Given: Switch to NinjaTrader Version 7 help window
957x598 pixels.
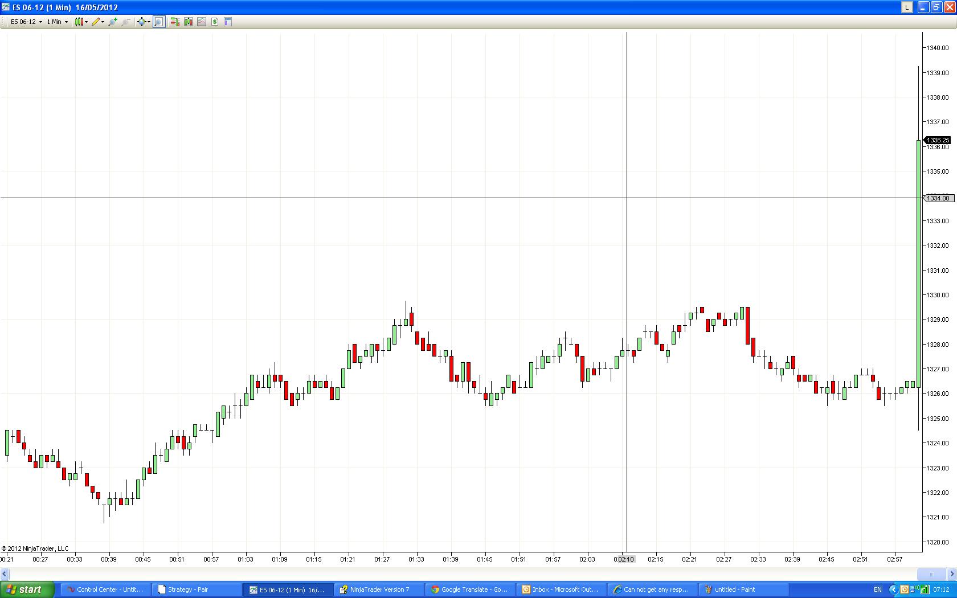Looking at the screenshot, I should (378, 589).
